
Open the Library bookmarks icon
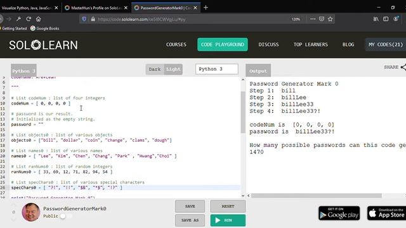pos(376,19)
